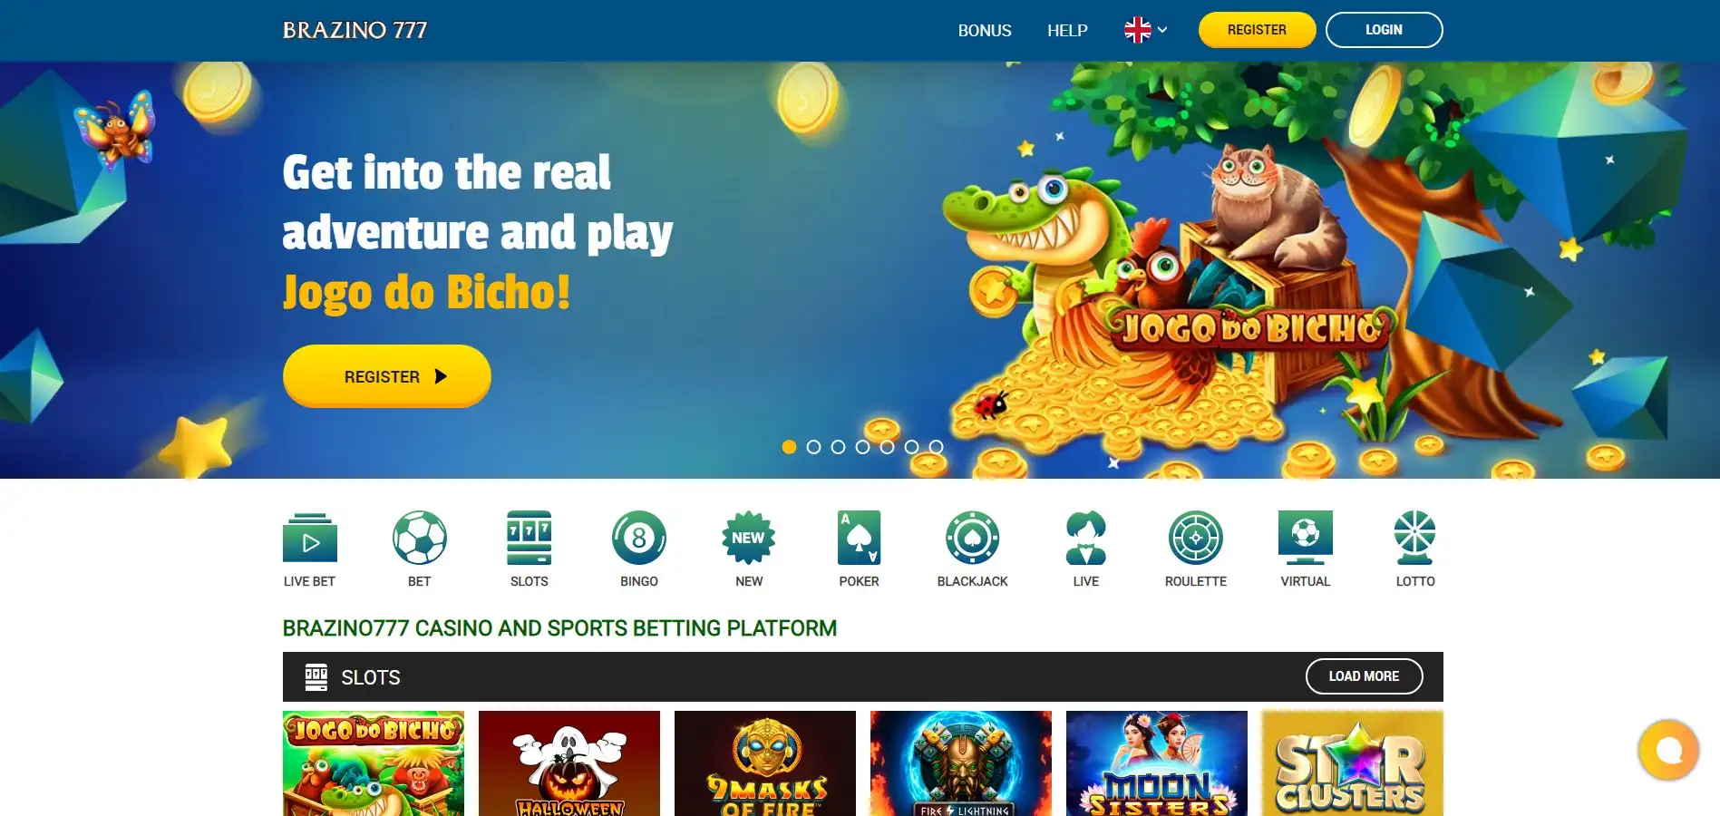The width and height of the screenshot is (1720, 816).
Task: Open the Slots machine icon
Action: click(x=530, y=538)
